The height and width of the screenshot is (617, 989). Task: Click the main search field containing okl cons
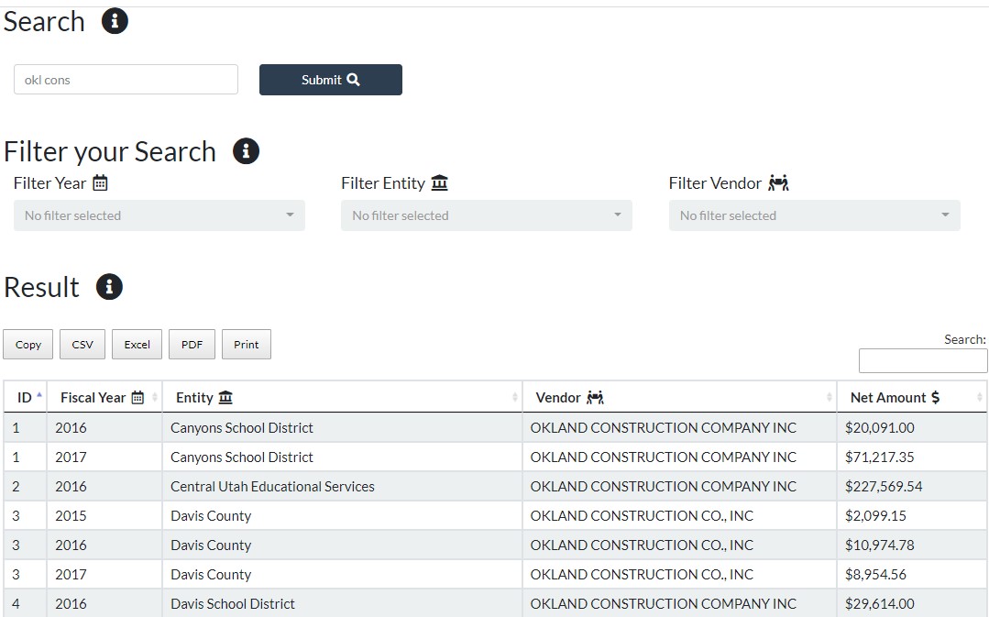tap(126, 80)
